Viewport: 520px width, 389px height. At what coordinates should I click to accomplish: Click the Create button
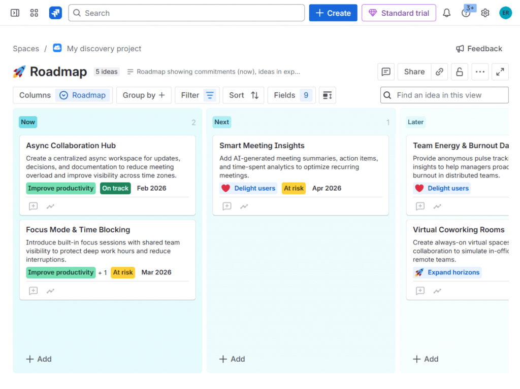pyautogui.click(x=333, y=13)
